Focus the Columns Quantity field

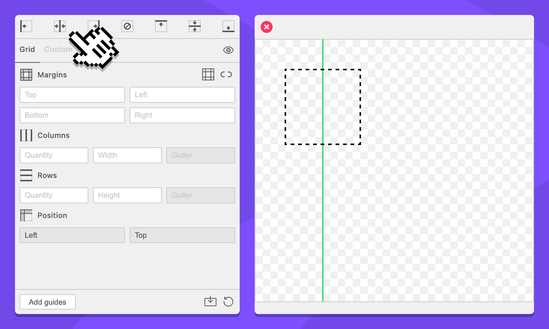click(x=54, y=156)
